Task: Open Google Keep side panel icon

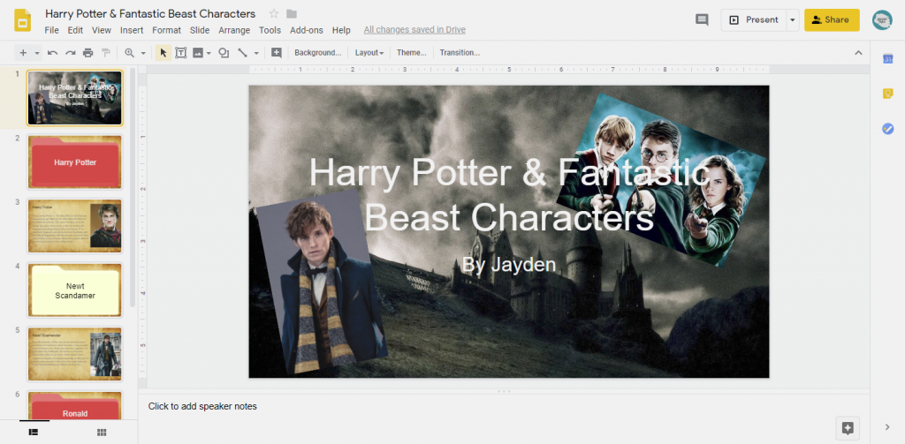Action: pos(887,94)
